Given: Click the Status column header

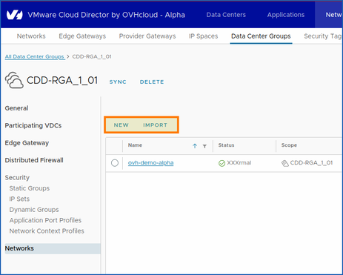Looking at the screenshot, I should tap(226, 145).
